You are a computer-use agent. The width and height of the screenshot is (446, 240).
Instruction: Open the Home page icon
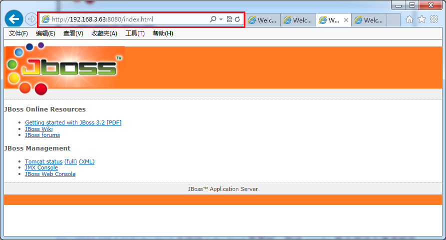(x=410, y=19)
